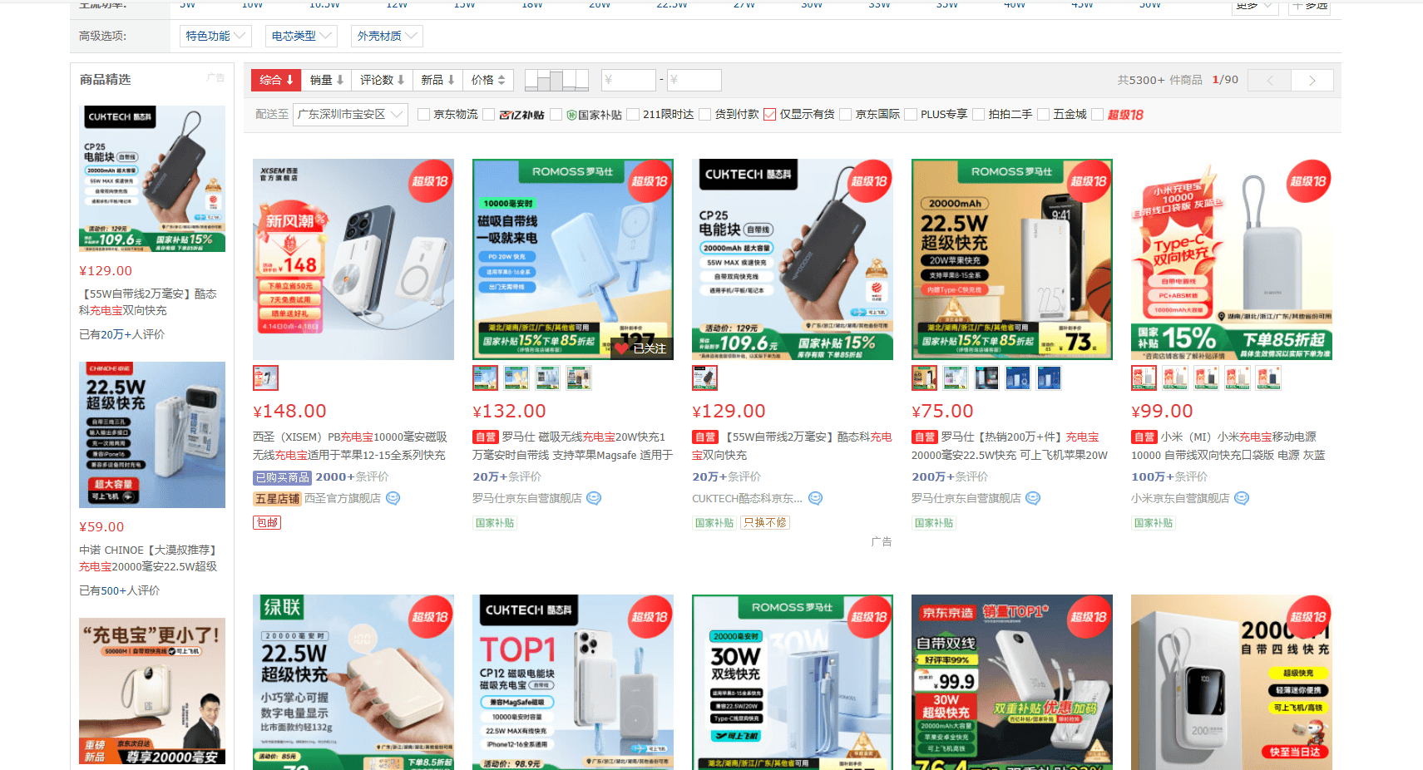Click the 已购买商品 badge

(x=282, y=477)
